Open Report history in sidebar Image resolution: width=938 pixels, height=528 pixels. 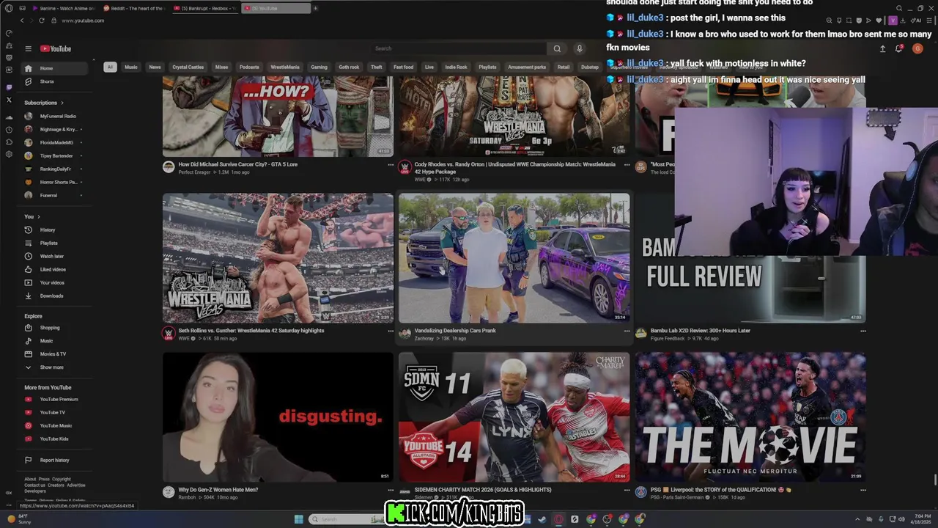[x=53, y=460]
